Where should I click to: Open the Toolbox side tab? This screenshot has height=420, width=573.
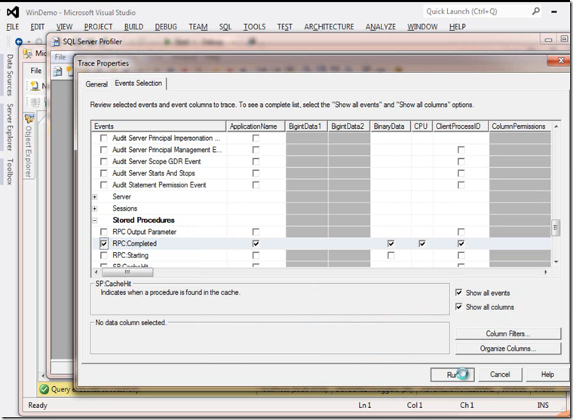point(10,172)
